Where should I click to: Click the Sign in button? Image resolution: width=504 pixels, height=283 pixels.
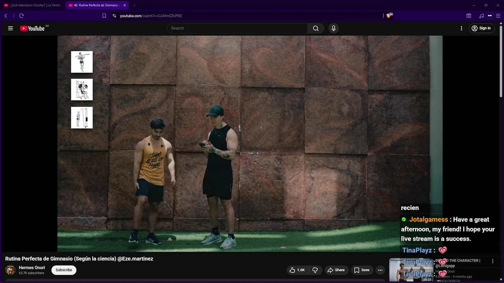[x=482, y=28]
